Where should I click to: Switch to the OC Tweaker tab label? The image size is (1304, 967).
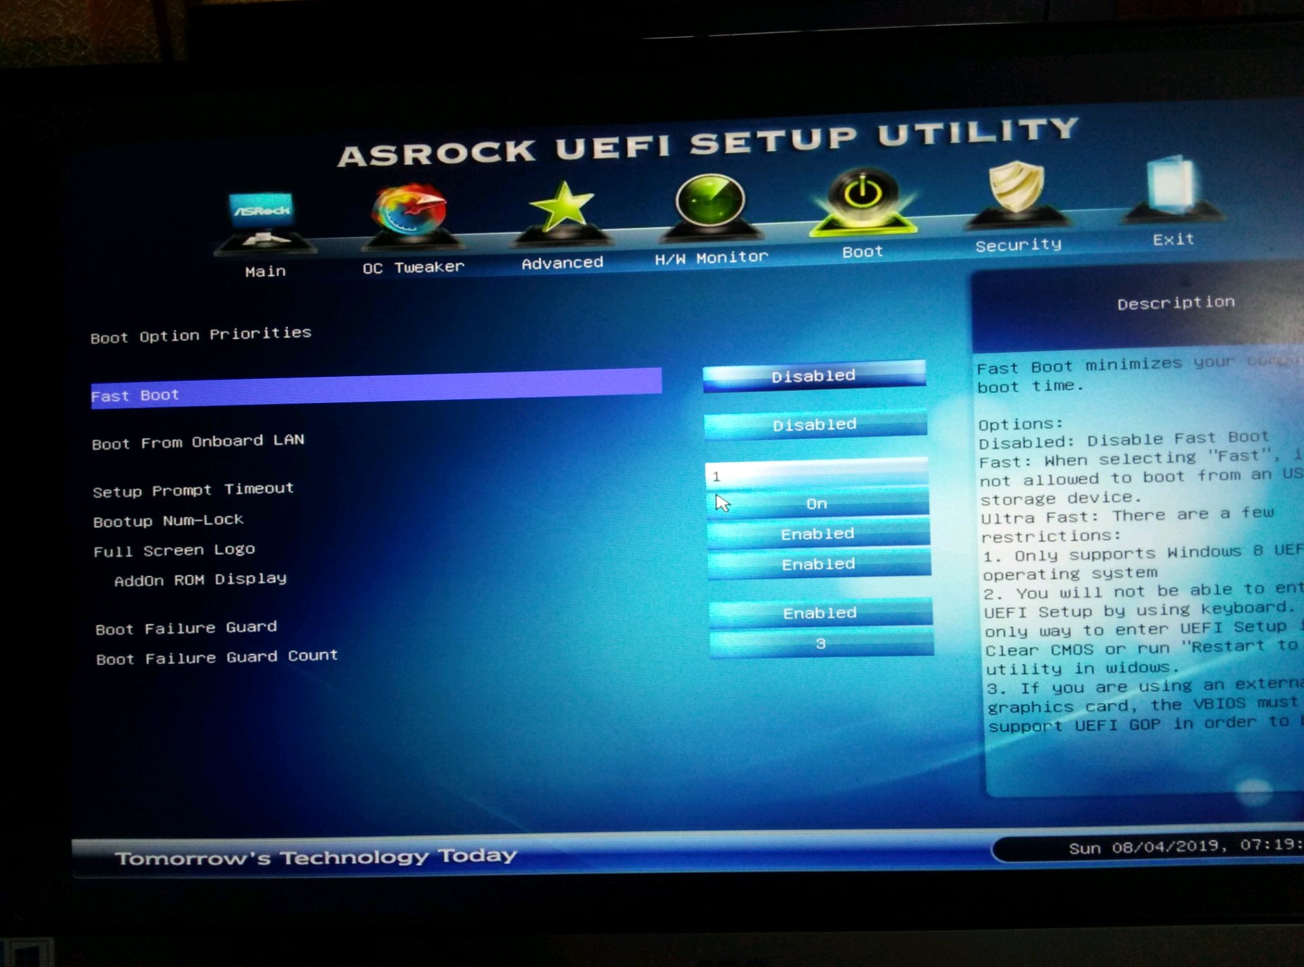click(413, 267)
